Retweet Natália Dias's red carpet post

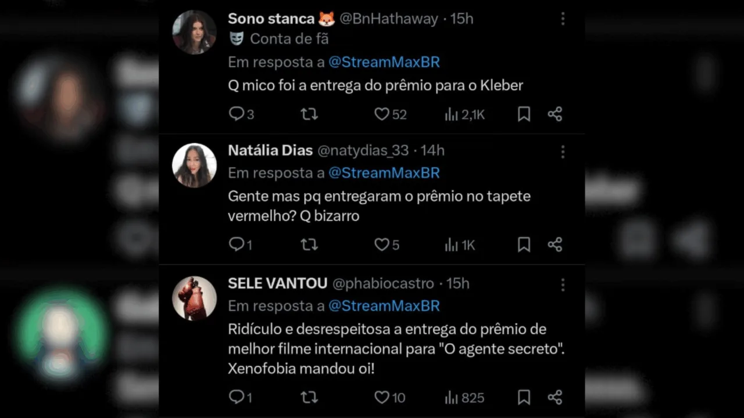tap(309, 245)
